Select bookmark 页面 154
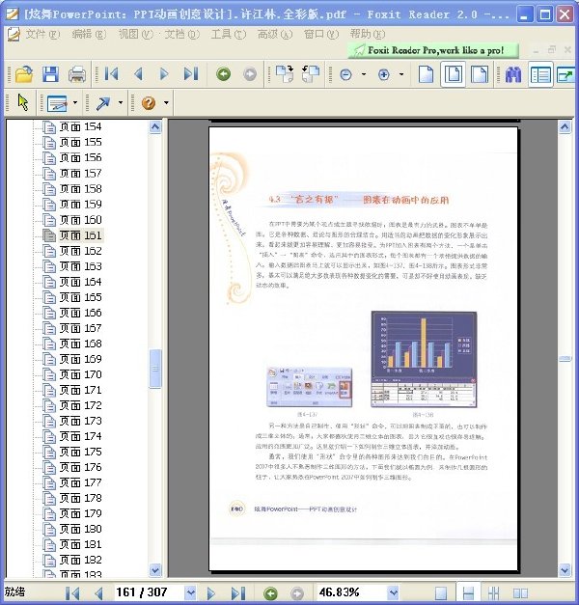 point(80,126)
